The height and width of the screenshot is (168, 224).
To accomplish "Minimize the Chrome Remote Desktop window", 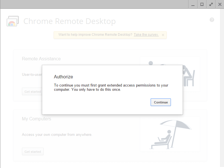I will point(193,5).
